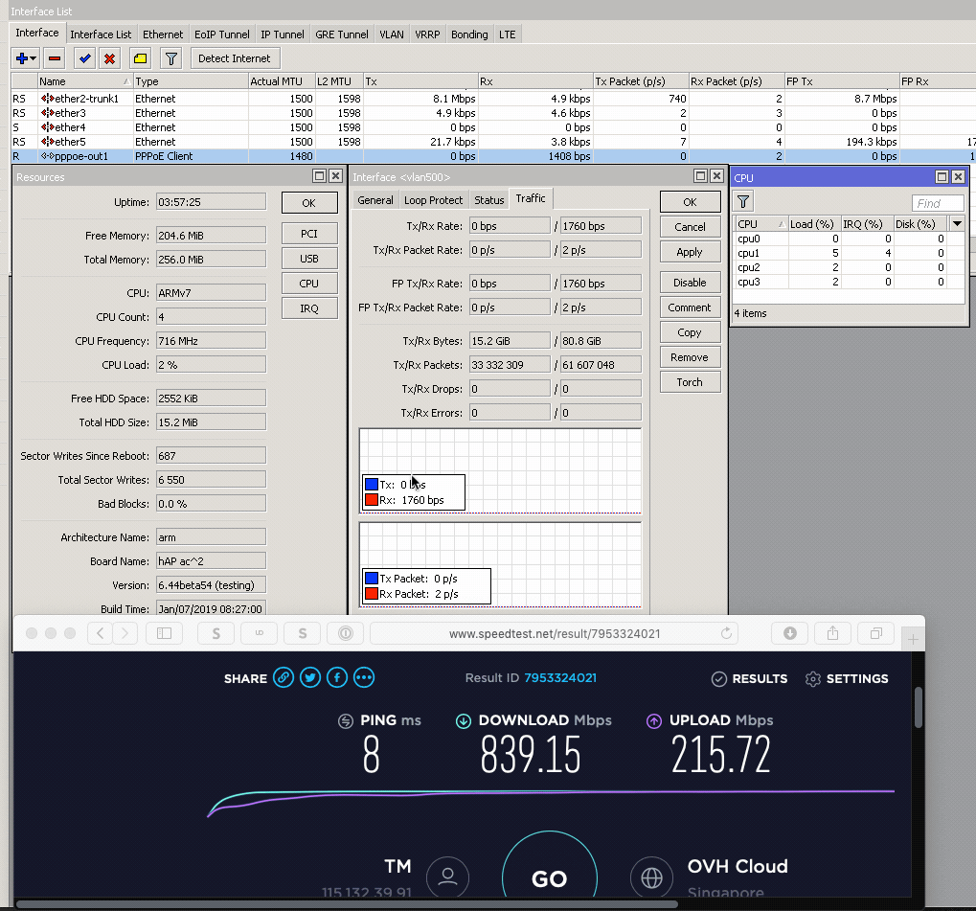Click the yellow comment note icon
976x911 pixels.
click(x=140, y=58)
